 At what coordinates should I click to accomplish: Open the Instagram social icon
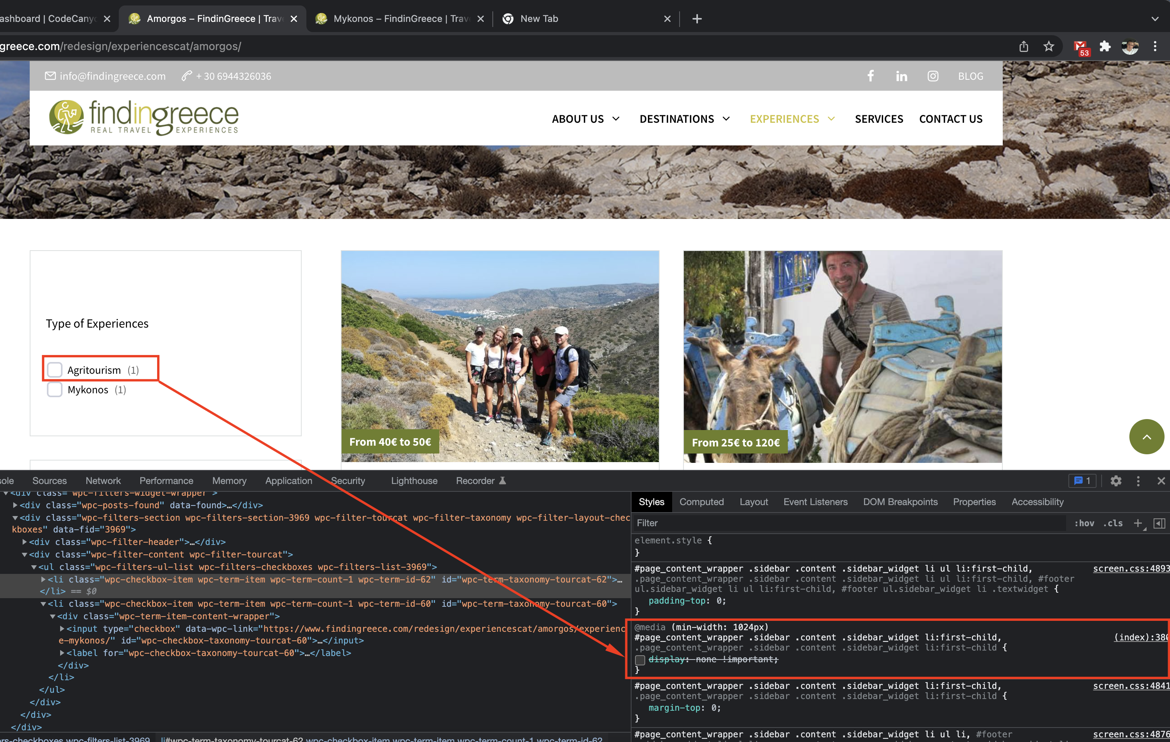932,76
